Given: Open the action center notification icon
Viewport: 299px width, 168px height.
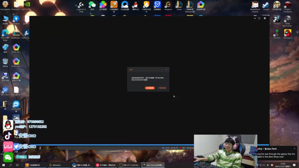Looking at the screenshot, I should pyautogui.click(x=295, y=165).
